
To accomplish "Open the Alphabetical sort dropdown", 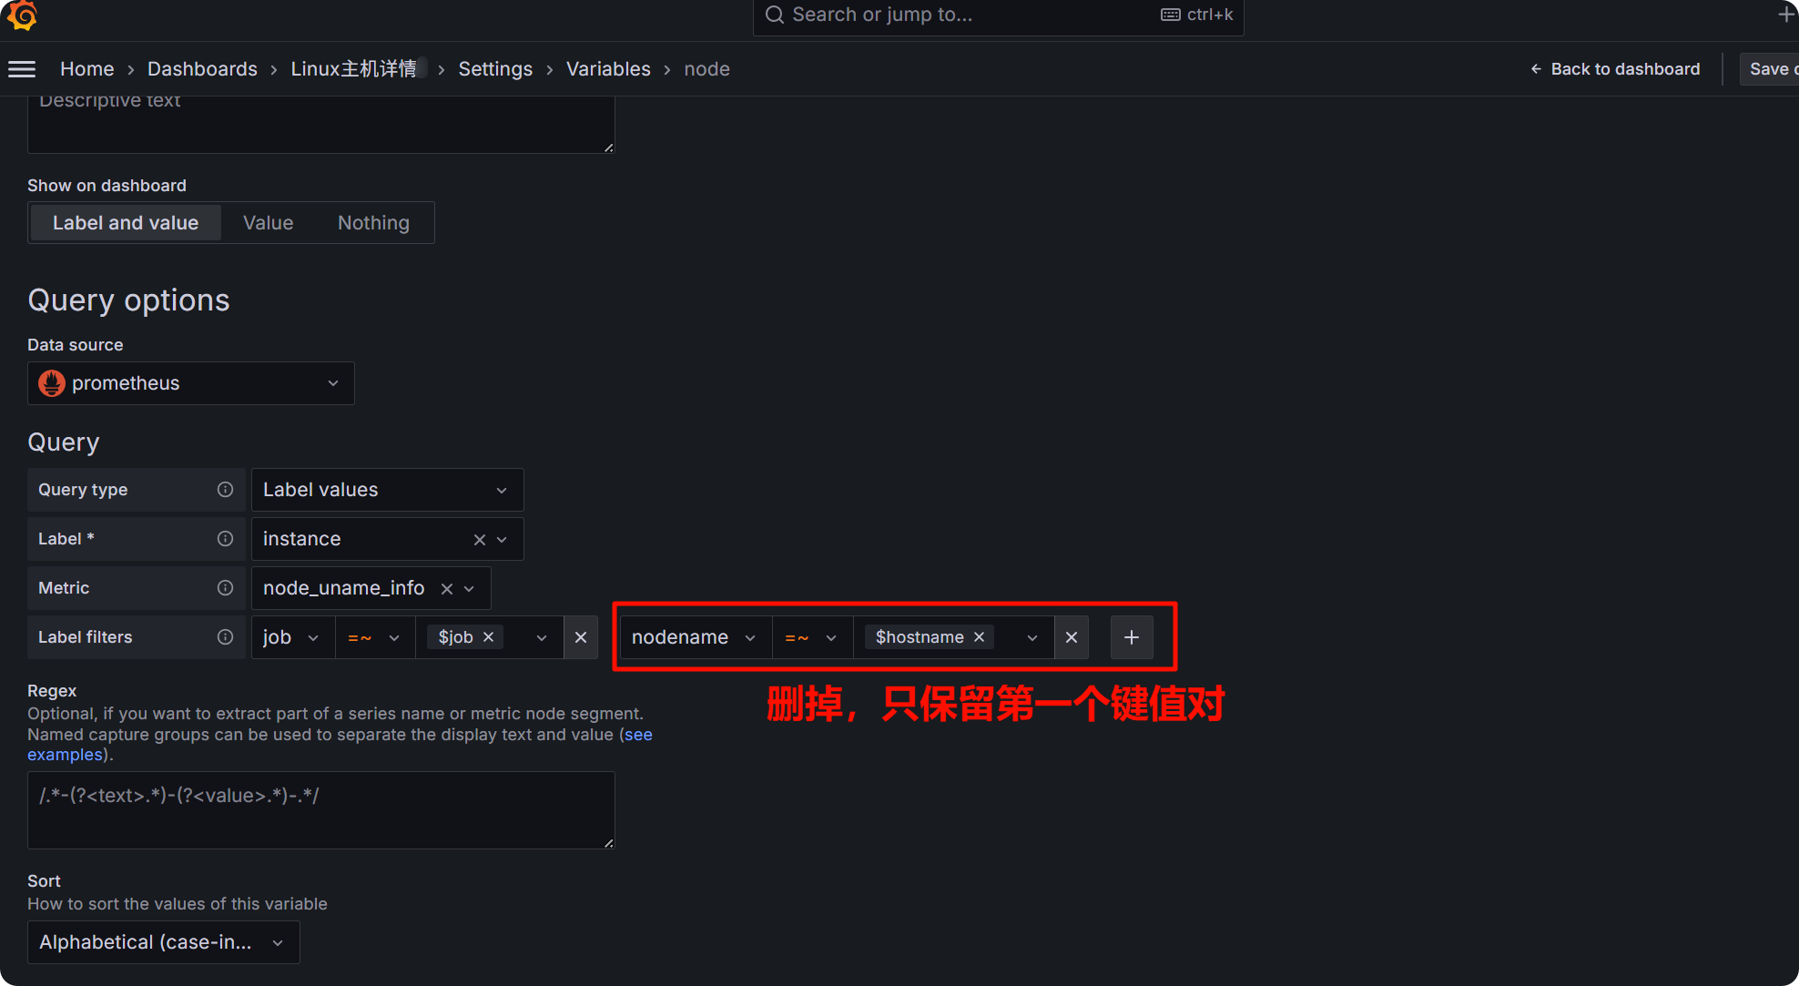I will tap(164, 942).
